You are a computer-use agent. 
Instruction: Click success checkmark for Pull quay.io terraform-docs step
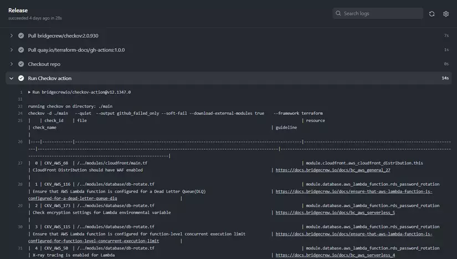pos(21,50)
